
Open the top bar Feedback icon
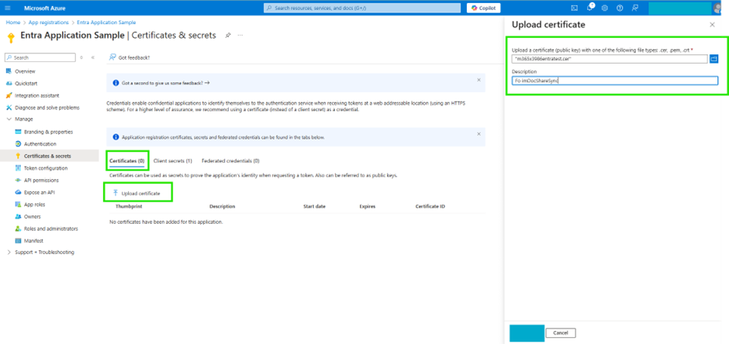point(635,8)
